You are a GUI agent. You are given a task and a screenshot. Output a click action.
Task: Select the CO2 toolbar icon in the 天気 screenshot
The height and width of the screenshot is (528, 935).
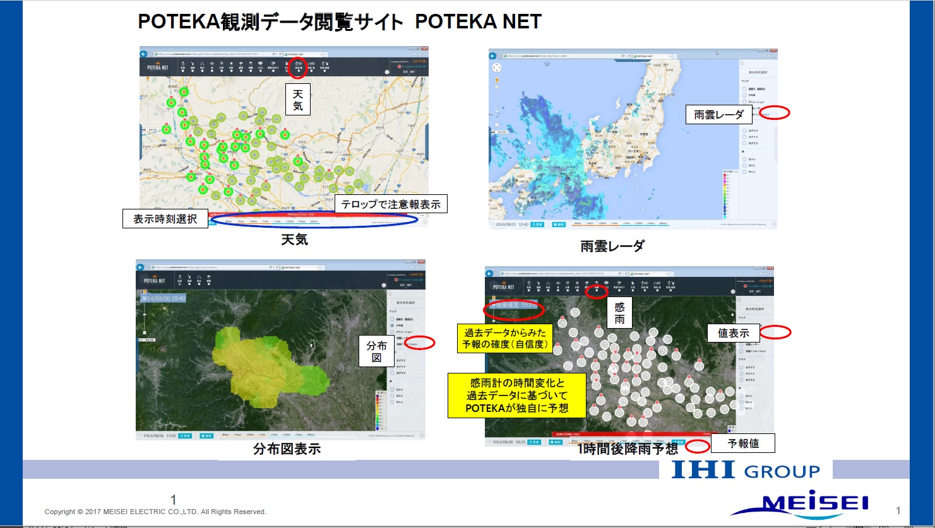(x=261, y=66)
